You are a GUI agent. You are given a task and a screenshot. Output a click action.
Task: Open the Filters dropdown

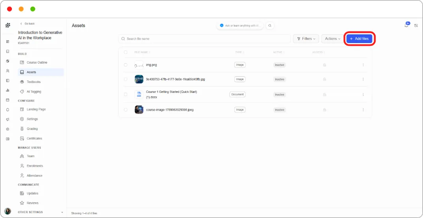pos(306,39)
